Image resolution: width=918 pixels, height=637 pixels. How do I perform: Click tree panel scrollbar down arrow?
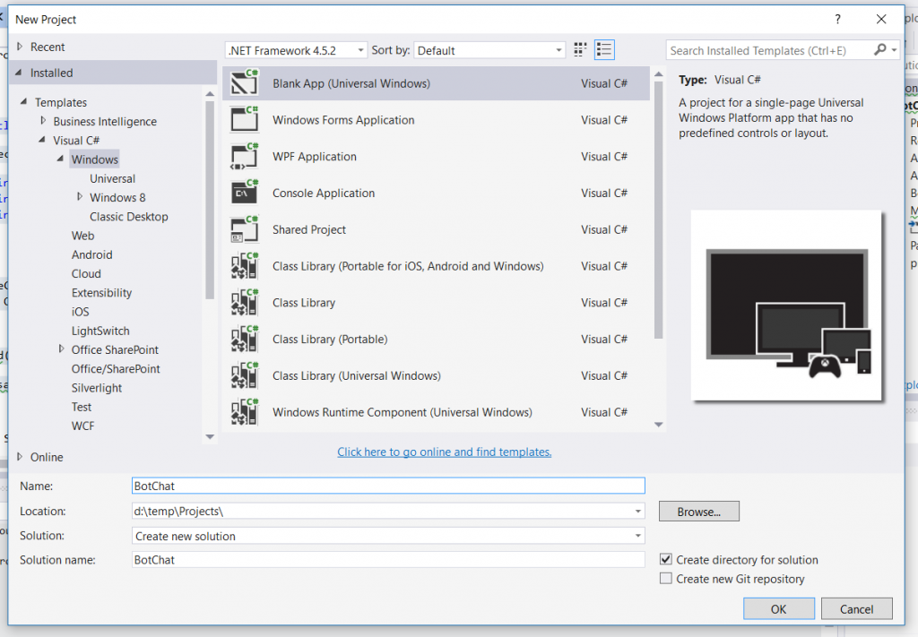pos(210,436)
